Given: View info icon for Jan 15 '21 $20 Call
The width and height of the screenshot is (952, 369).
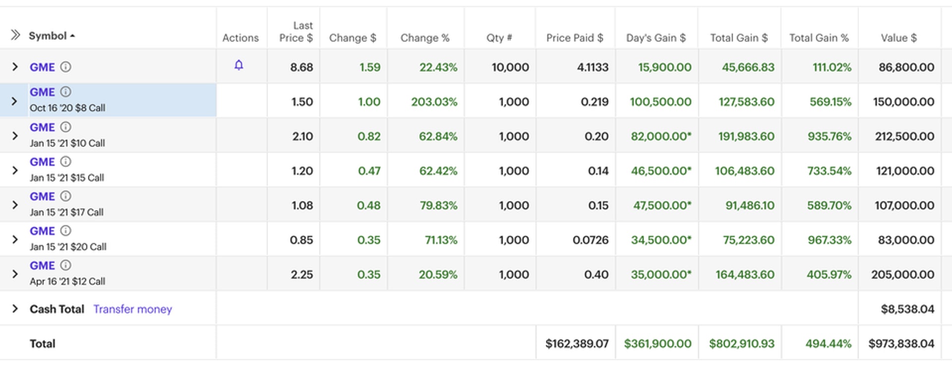Looking at the screenshot, I should (65, 231).
